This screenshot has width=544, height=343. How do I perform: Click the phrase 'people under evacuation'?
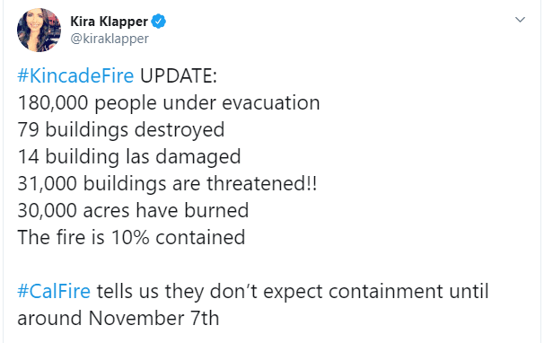207,103
